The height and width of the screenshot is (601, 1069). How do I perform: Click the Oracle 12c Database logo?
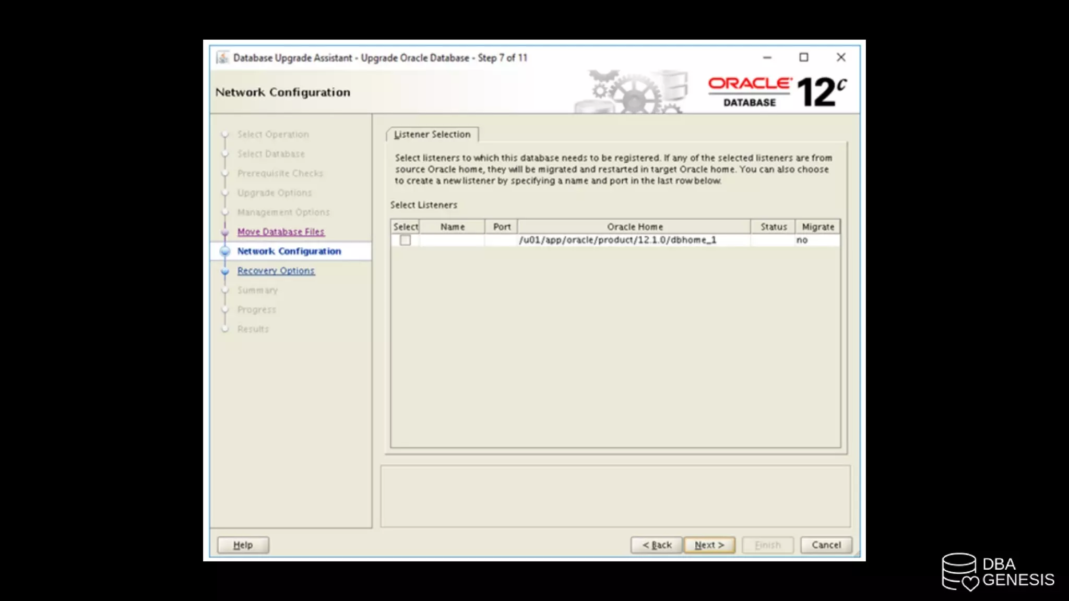[777, 92]
